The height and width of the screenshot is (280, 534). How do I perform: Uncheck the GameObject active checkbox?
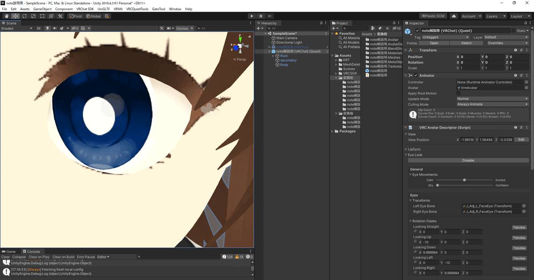pyautogui.click(x=417, y=31)
